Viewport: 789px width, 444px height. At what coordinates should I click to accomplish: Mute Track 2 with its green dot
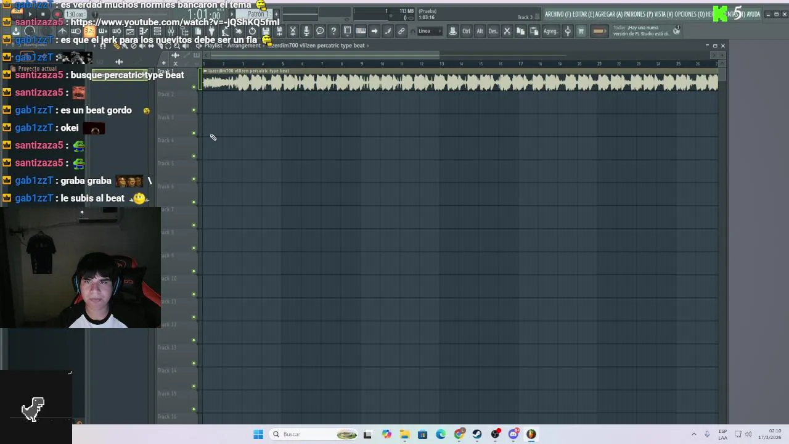pos(194,110)
